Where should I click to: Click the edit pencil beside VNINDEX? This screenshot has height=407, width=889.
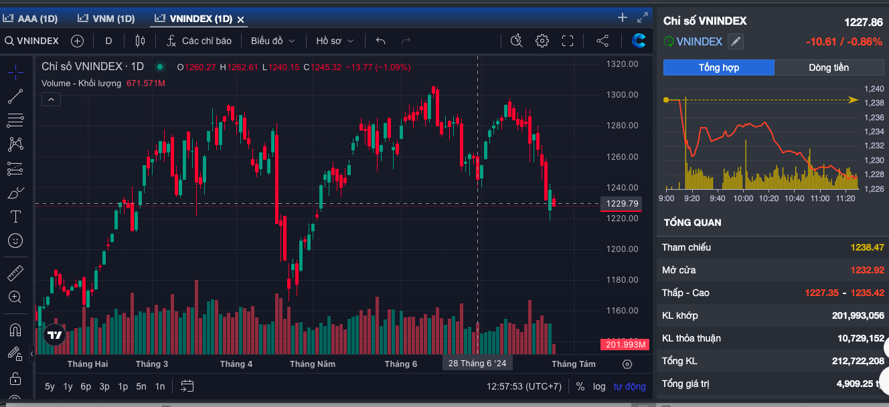[x=736, y=41]
